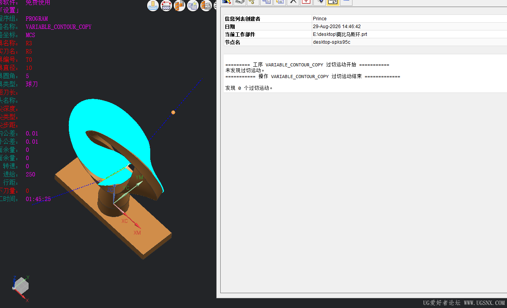This screenshot has height=308, width=507.
Task: Click the 'Prince' creator cell
Action: (x=320, y=19)
